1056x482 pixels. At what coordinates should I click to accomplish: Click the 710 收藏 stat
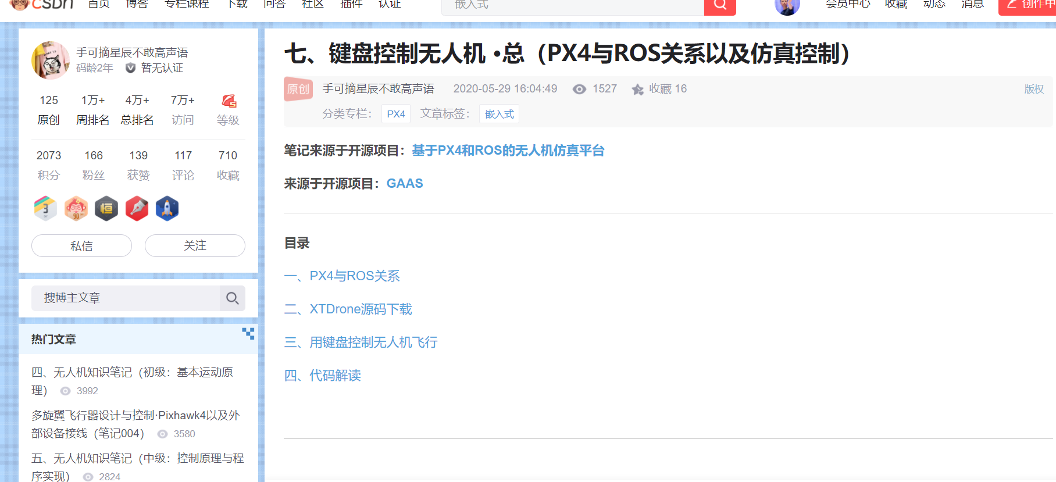[228, 165]
